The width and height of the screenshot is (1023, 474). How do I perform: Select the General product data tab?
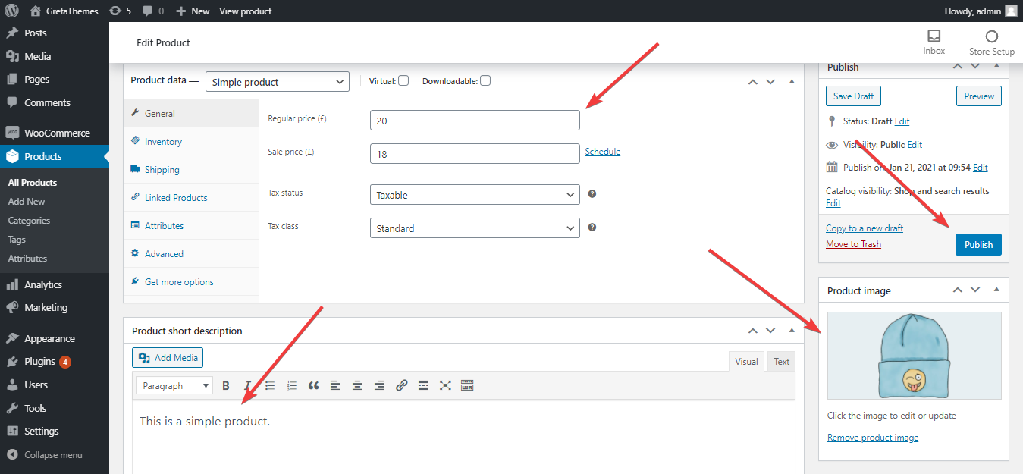pos(191,113)
